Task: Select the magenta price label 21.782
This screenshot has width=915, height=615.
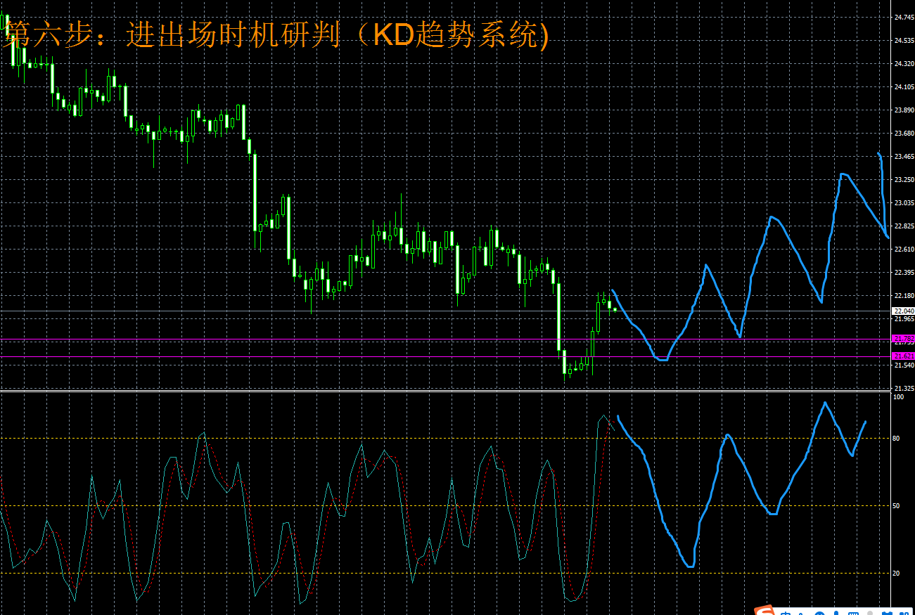Action: click(902, 339)
